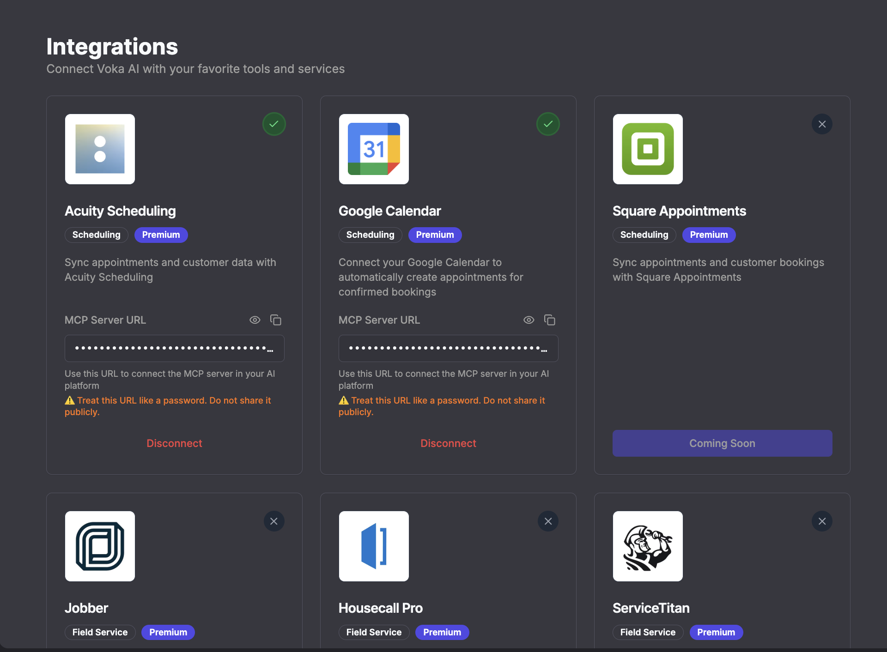Disconnect the Acuity Scheduling integration
The width and height of the screenshot is (887, 652).
tap(174, 443)
